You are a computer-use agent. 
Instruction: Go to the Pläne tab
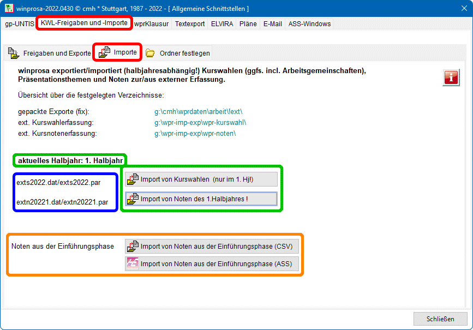248,24
